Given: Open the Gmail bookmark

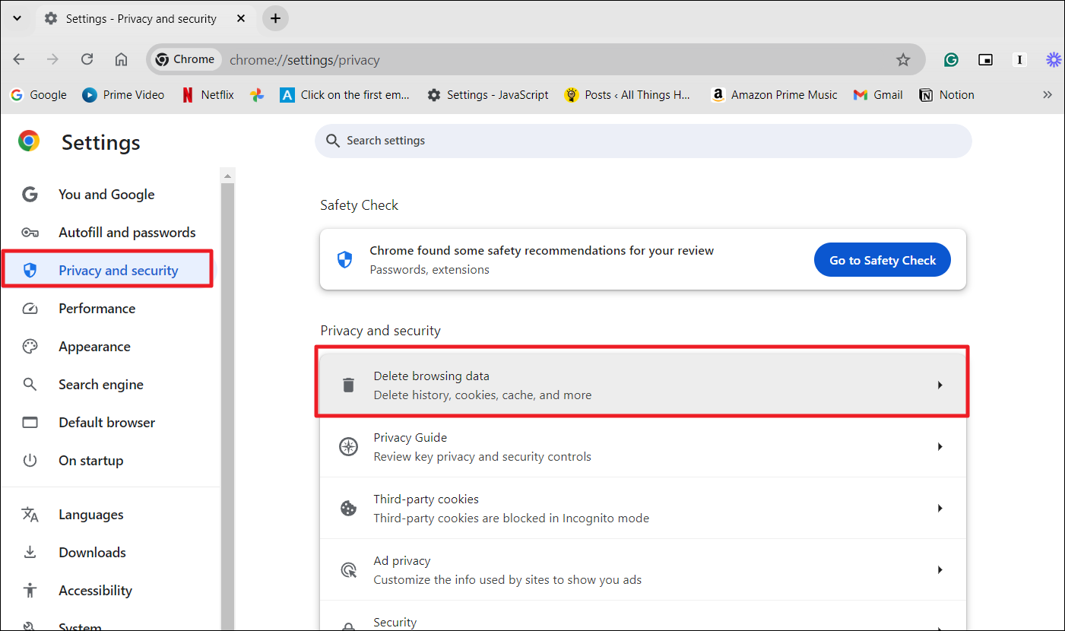Looking at the screenshot, I should pyautogui.click(x=878, y=95).
